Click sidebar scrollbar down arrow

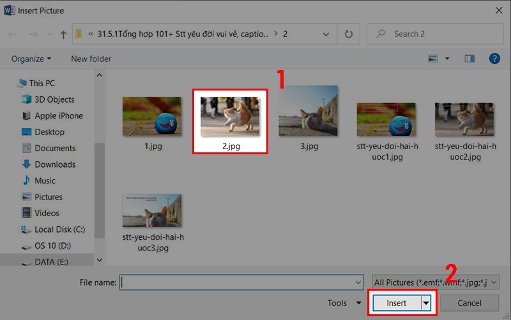coord(100,260)
